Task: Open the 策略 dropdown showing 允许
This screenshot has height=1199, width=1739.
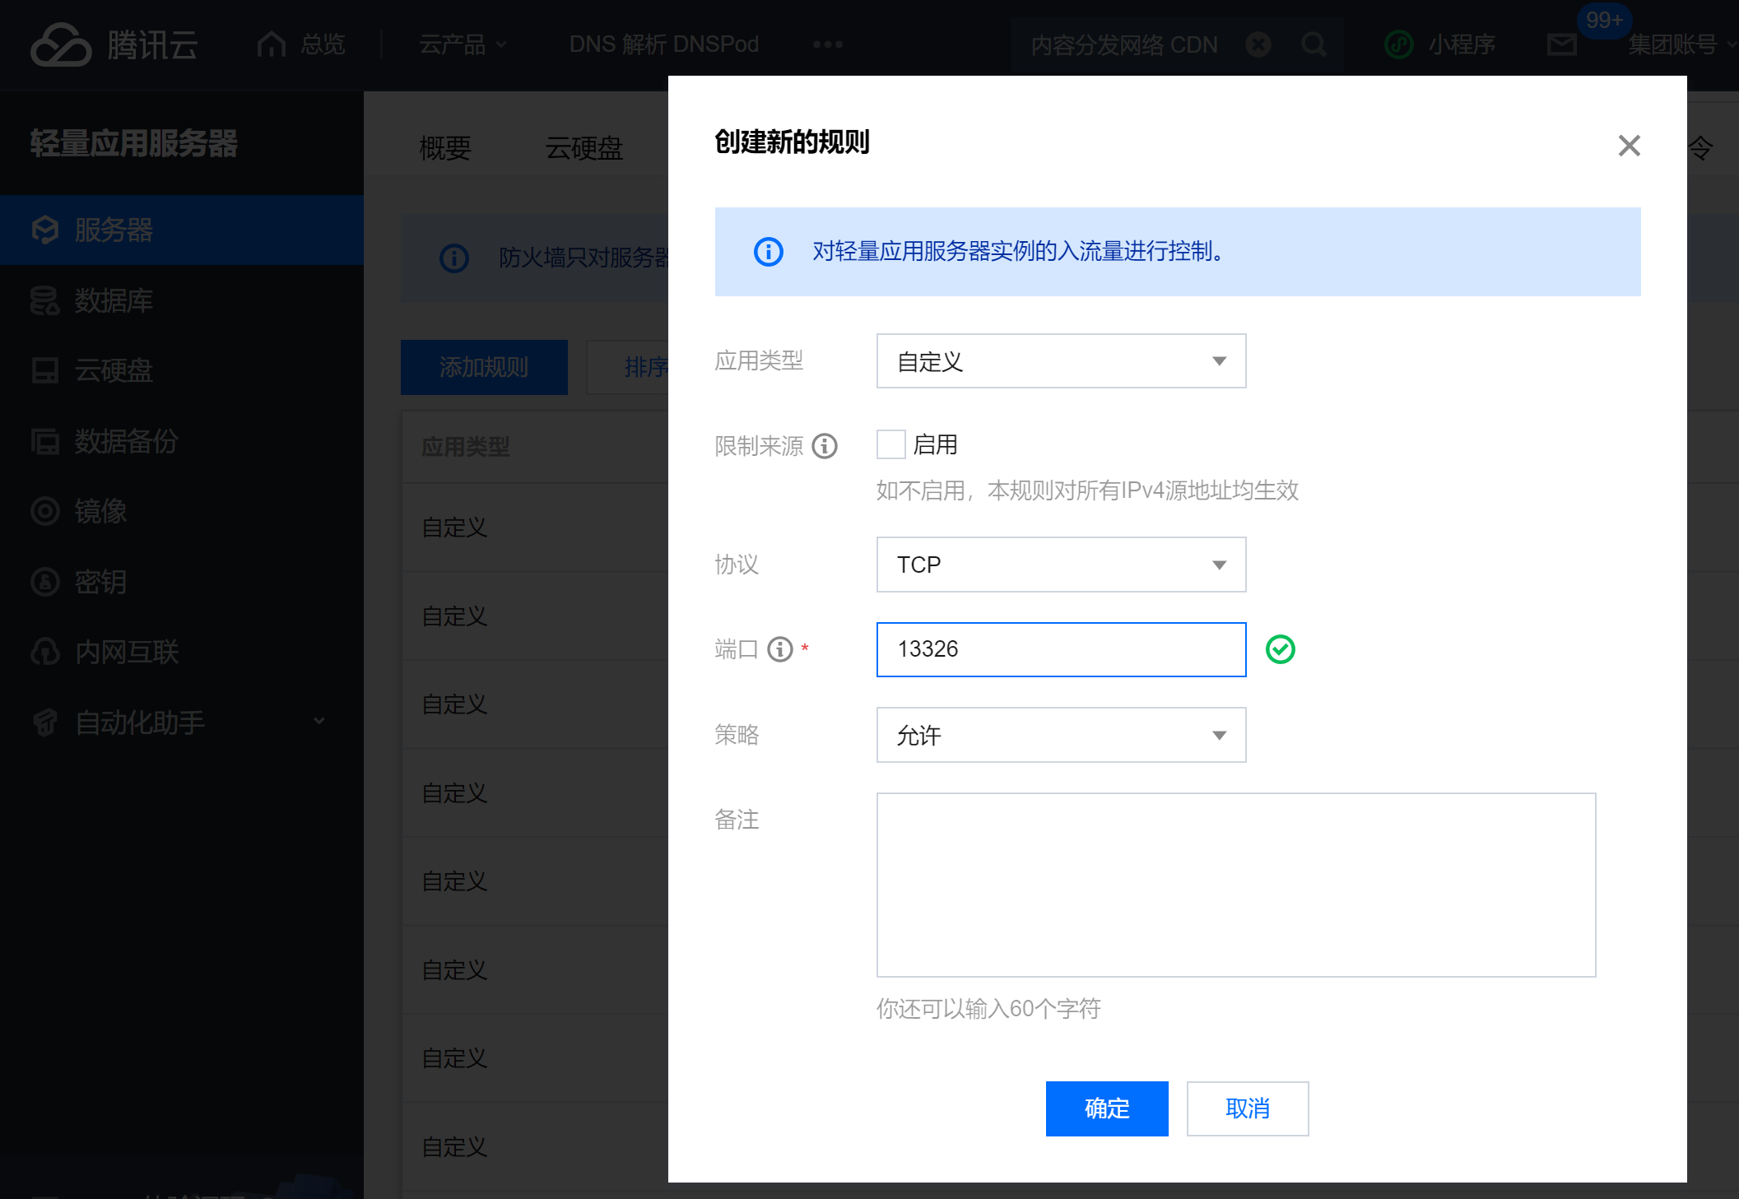Action: tap(1061, 735)
